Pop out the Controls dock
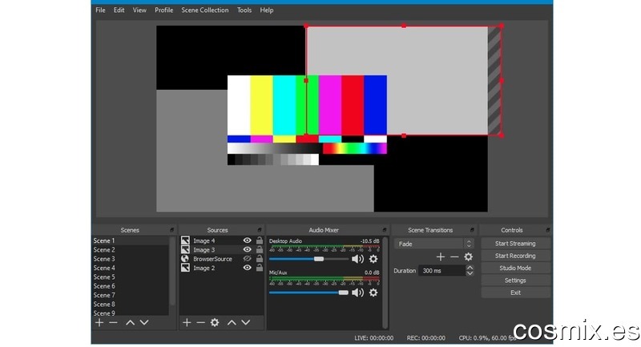 pos(548,230)
